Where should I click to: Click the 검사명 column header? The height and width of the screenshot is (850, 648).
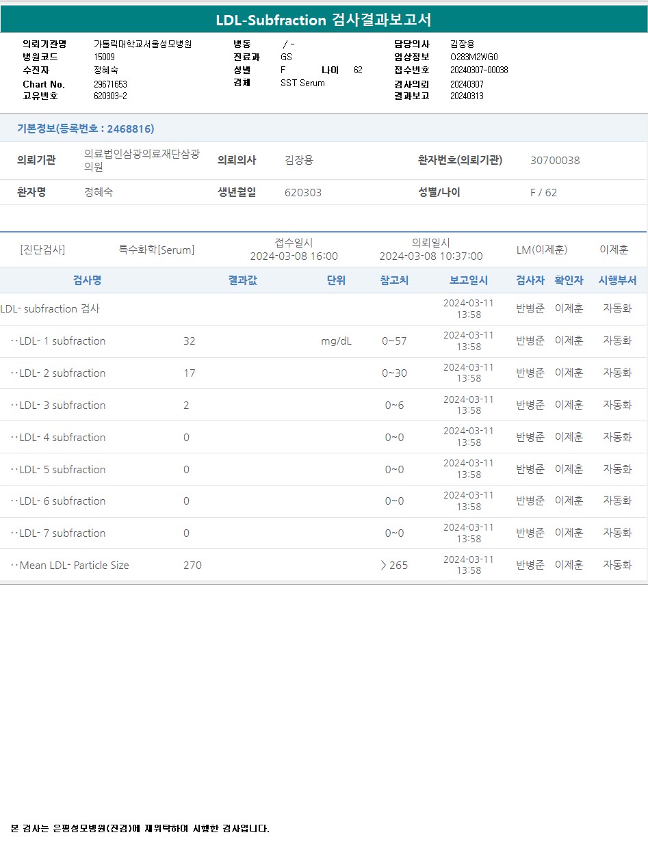click(87, 280)
